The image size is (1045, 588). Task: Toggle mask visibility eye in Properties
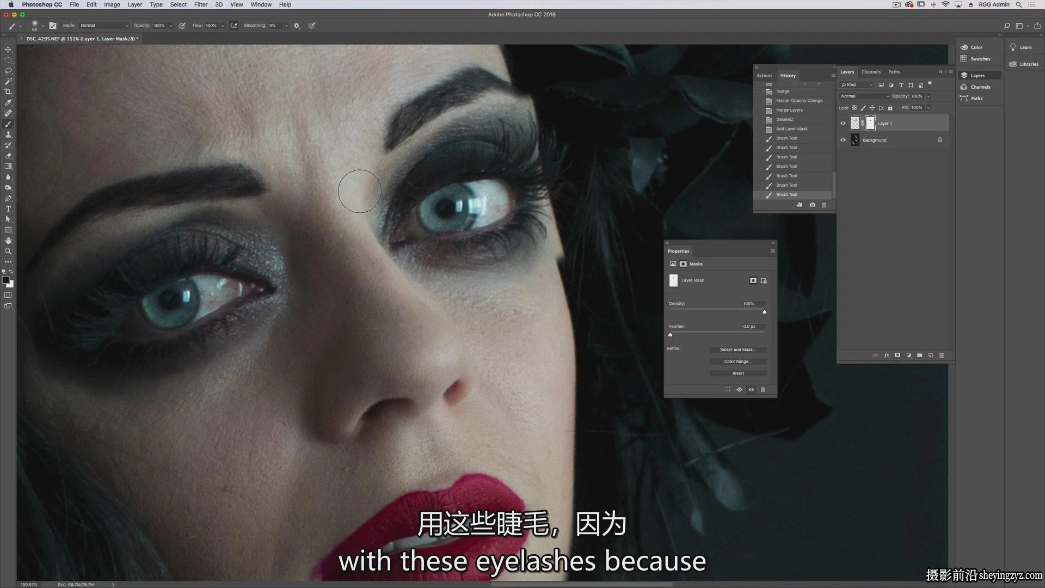(x=752, y=390)
